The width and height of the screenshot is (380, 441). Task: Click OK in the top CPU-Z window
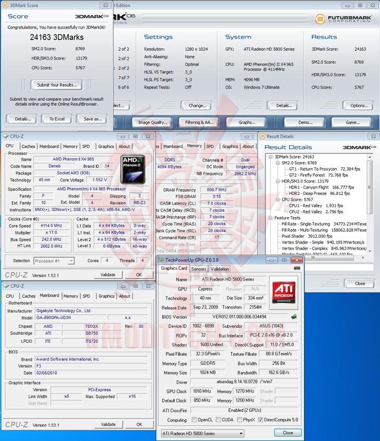pyautogui.click(x=139, y=275)
